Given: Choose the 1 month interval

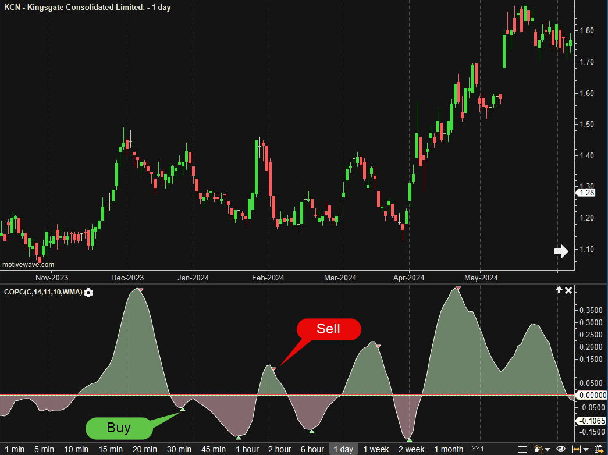Looking at the screenshot, I should pyautogui.click(x=449, y=449).
